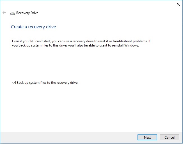183x144 pixels.
Task: Click the line starting 'Even if your PC'
Action: pos(81,41)
